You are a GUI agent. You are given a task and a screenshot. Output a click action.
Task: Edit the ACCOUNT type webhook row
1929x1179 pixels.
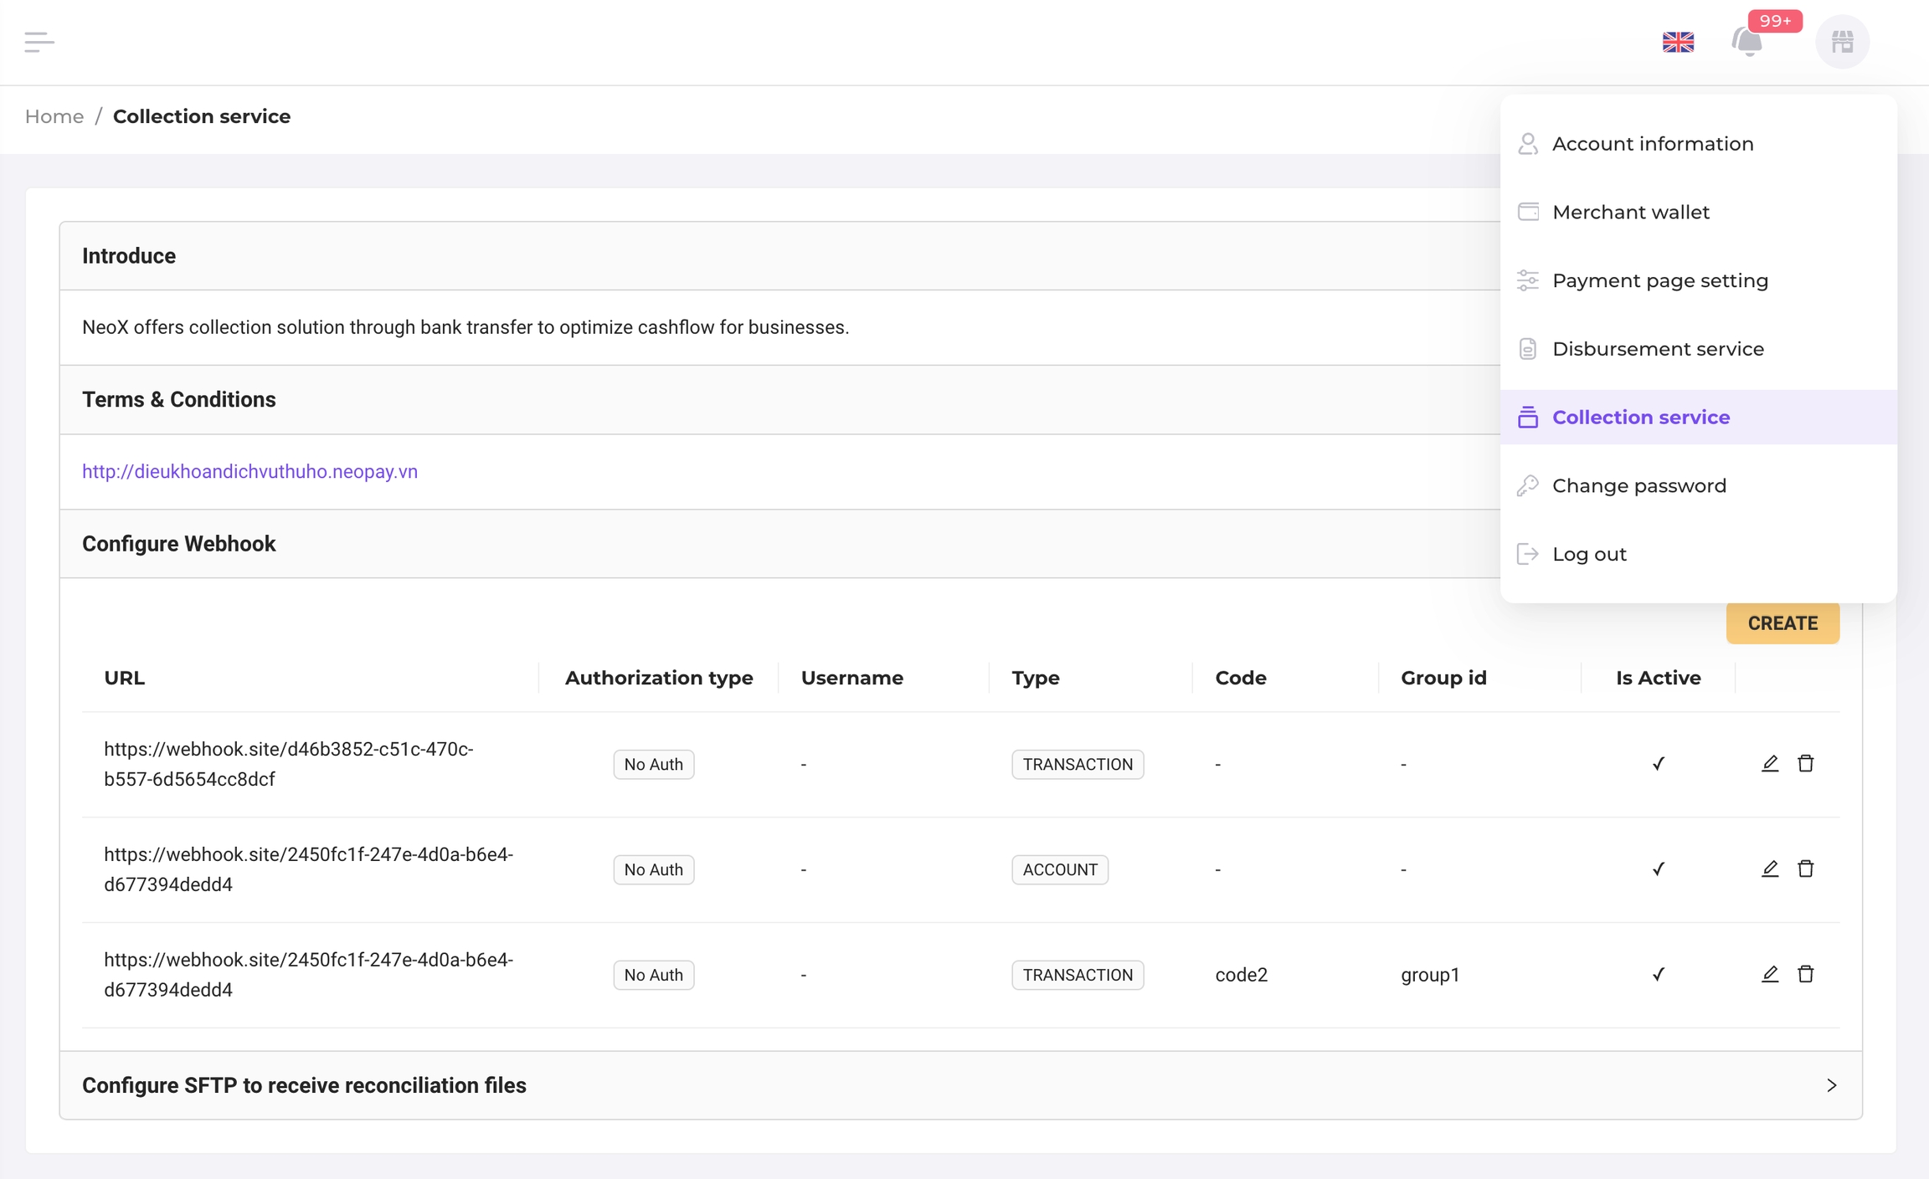[1769, 869]
